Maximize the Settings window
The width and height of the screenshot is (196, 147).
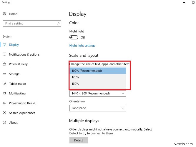193,2
